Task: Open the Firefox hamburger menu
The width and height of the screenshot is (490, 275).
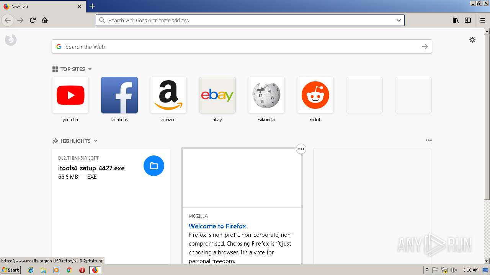Action: [483, 20]
